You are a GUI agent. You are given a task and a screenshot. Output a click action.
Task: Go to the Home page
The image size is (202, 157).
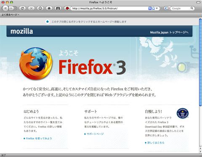coord(49,8)
